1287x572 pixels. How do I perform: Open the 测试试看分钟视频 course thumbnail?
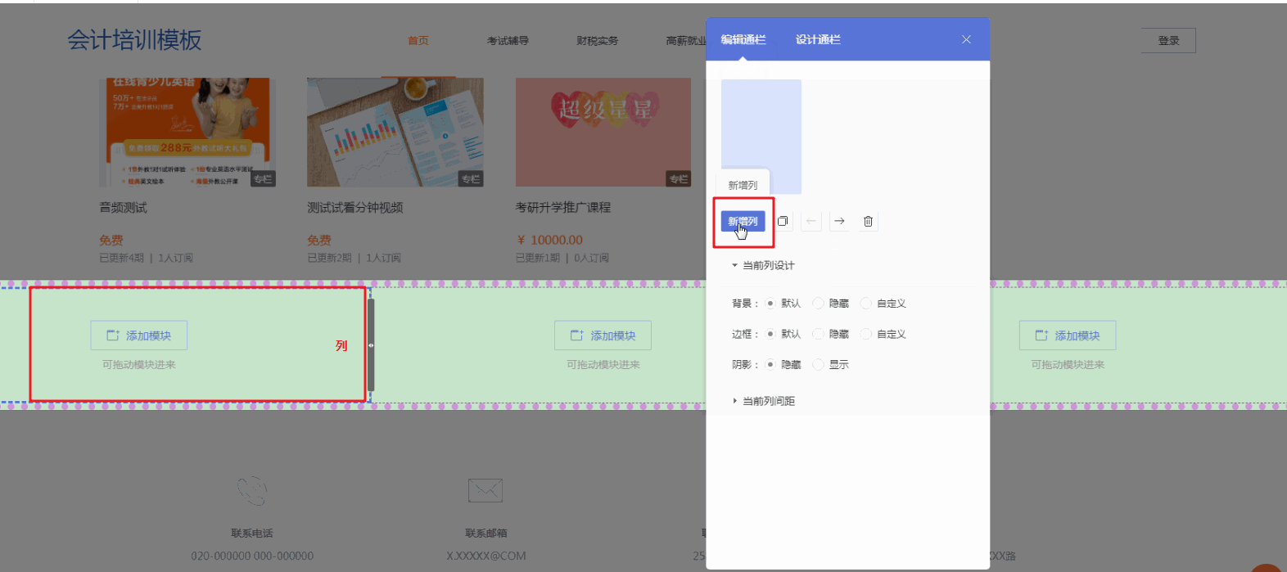395,133
